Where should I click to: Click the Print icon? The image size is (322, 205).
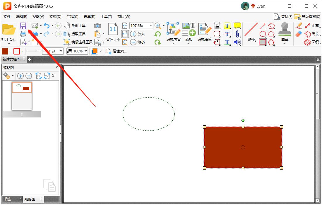(x=23, y=34)
